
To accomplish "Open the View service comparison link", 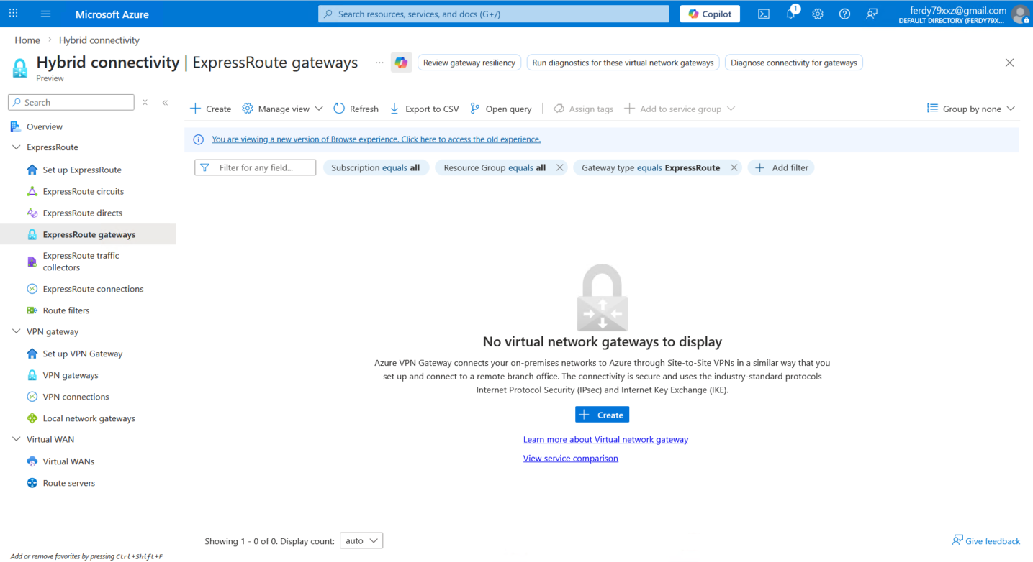I will [570, 458].
